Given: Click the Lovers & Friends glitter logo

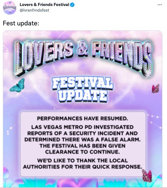Looking at the screenshot, I should (x=83, y=58).
